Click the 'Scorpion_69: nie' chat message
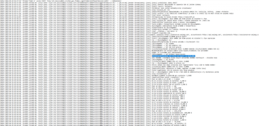259x126 pixels. (x=161, y=10)
